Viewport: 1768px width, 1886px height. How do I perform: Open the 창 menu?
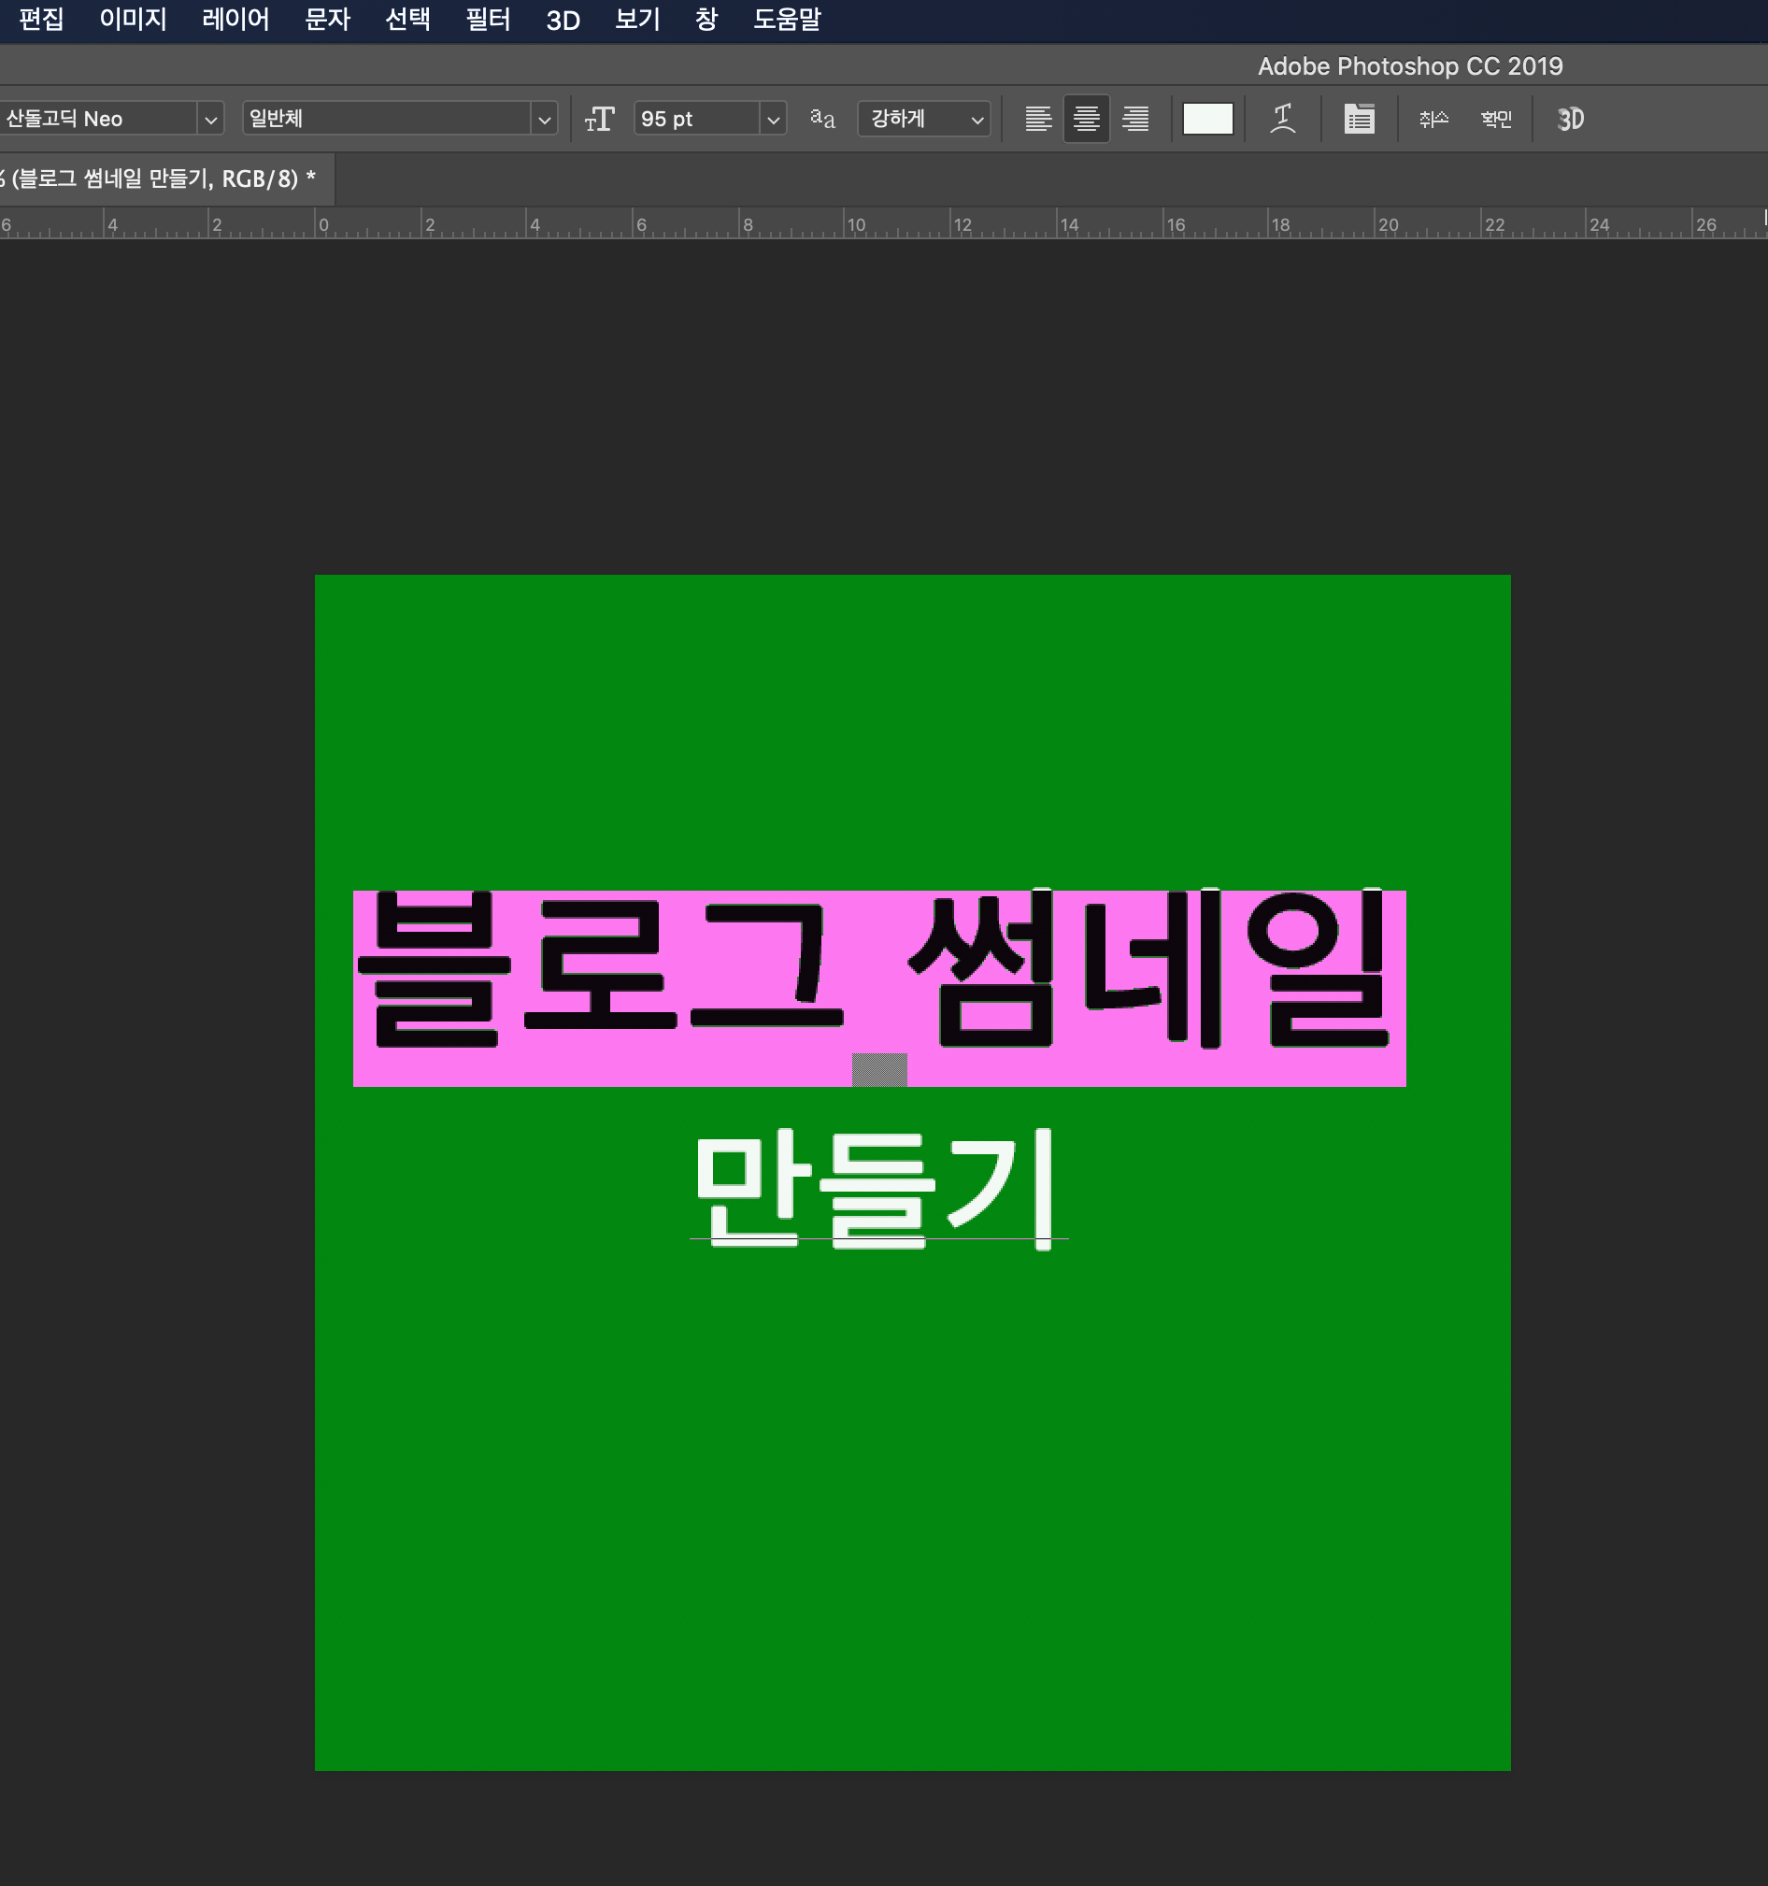706,19
